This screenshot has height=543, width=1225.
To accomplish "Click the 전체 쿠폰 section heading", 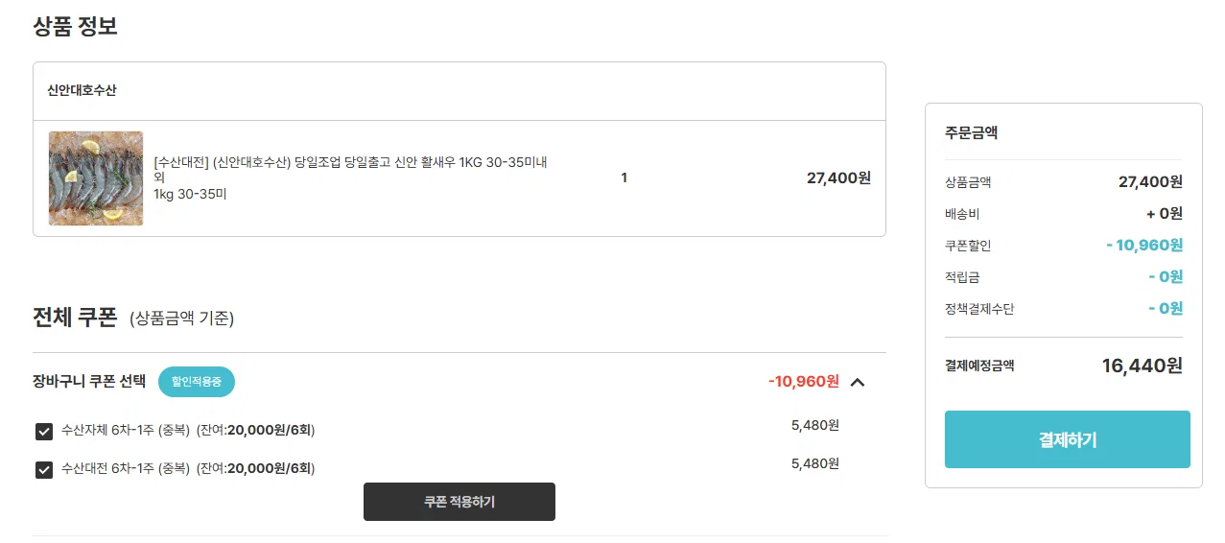I will pos(75,317).
